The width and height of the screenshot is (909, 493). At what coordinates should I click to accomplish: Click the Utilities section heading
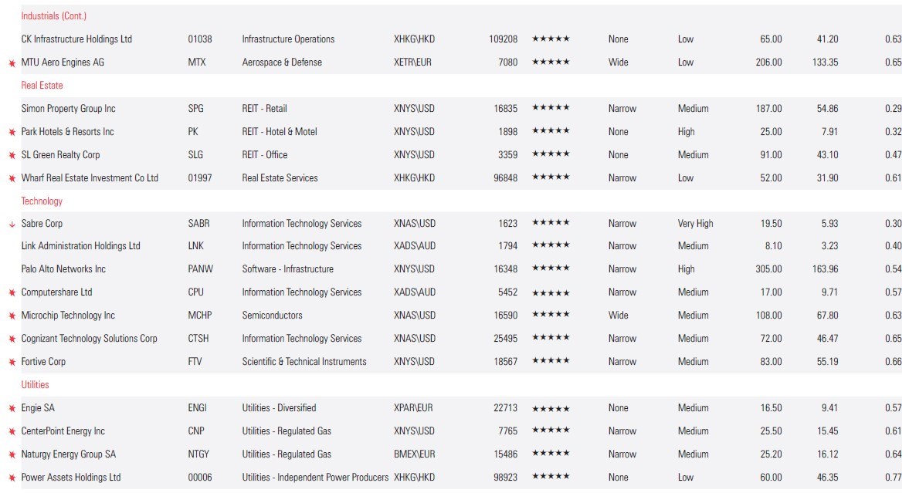tap(35, 385)
